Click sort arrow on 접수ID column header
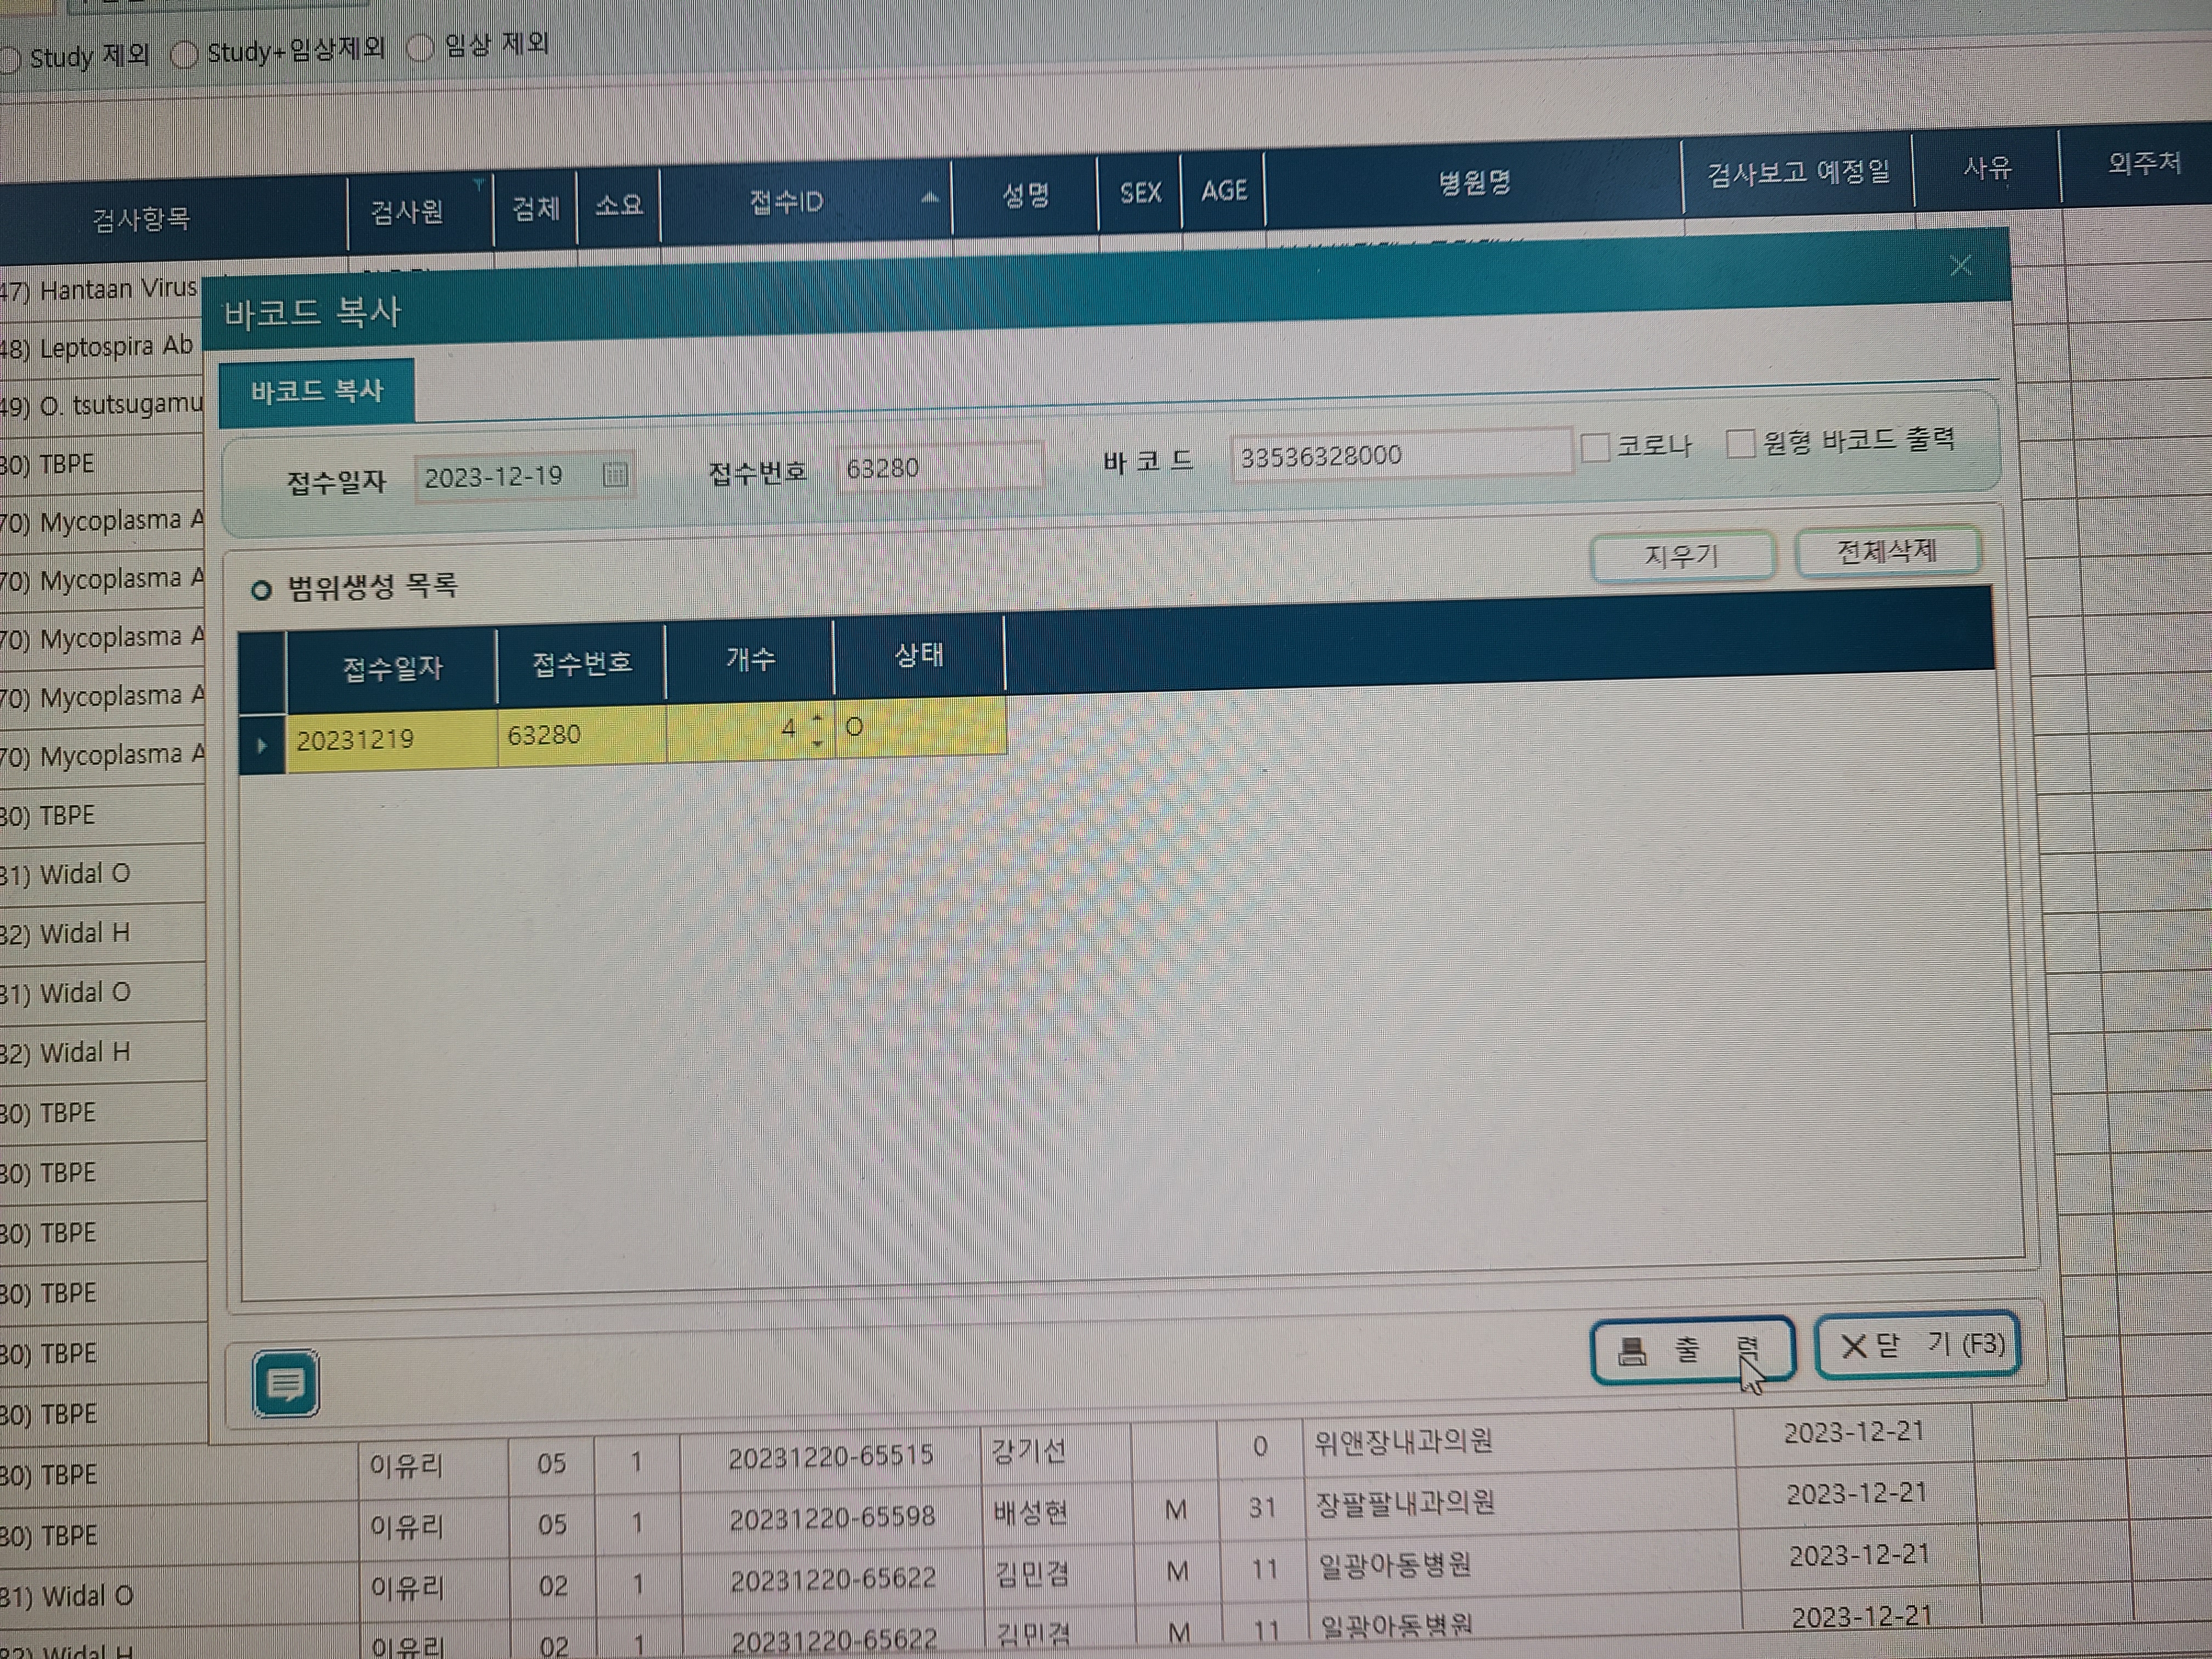This screenshot has width=2212, height=1659. pyautogui.click(x=930, y=197)
